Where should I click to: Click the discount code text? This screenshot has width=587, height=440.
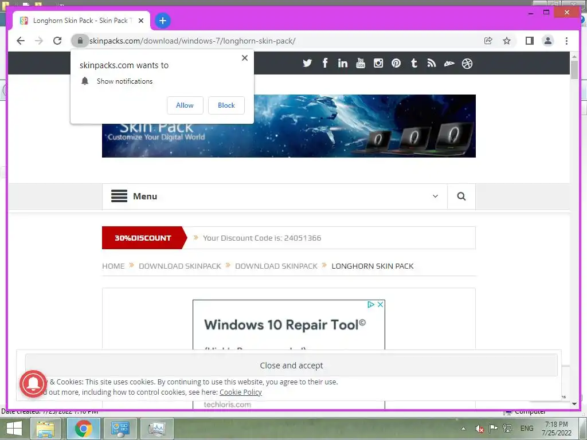tap(262, 238)
